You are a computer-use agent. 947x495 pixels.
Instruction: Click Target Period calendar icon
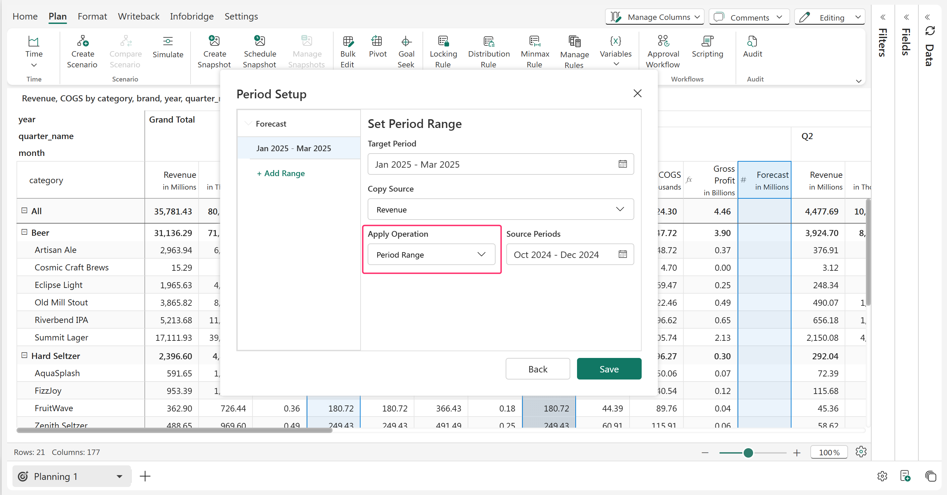tap(622, 164)
